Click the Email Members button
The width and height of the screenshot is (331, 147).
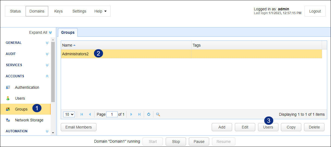click(79, 127)
